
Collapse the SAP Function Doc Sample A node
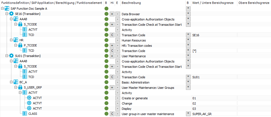2,8
